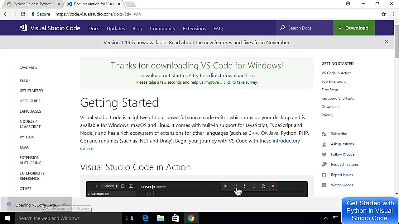Jump to First Steps section
Image resolution: width=399 pixels, height=224 pixels.
pyautogui.click(x=330, y=90)
